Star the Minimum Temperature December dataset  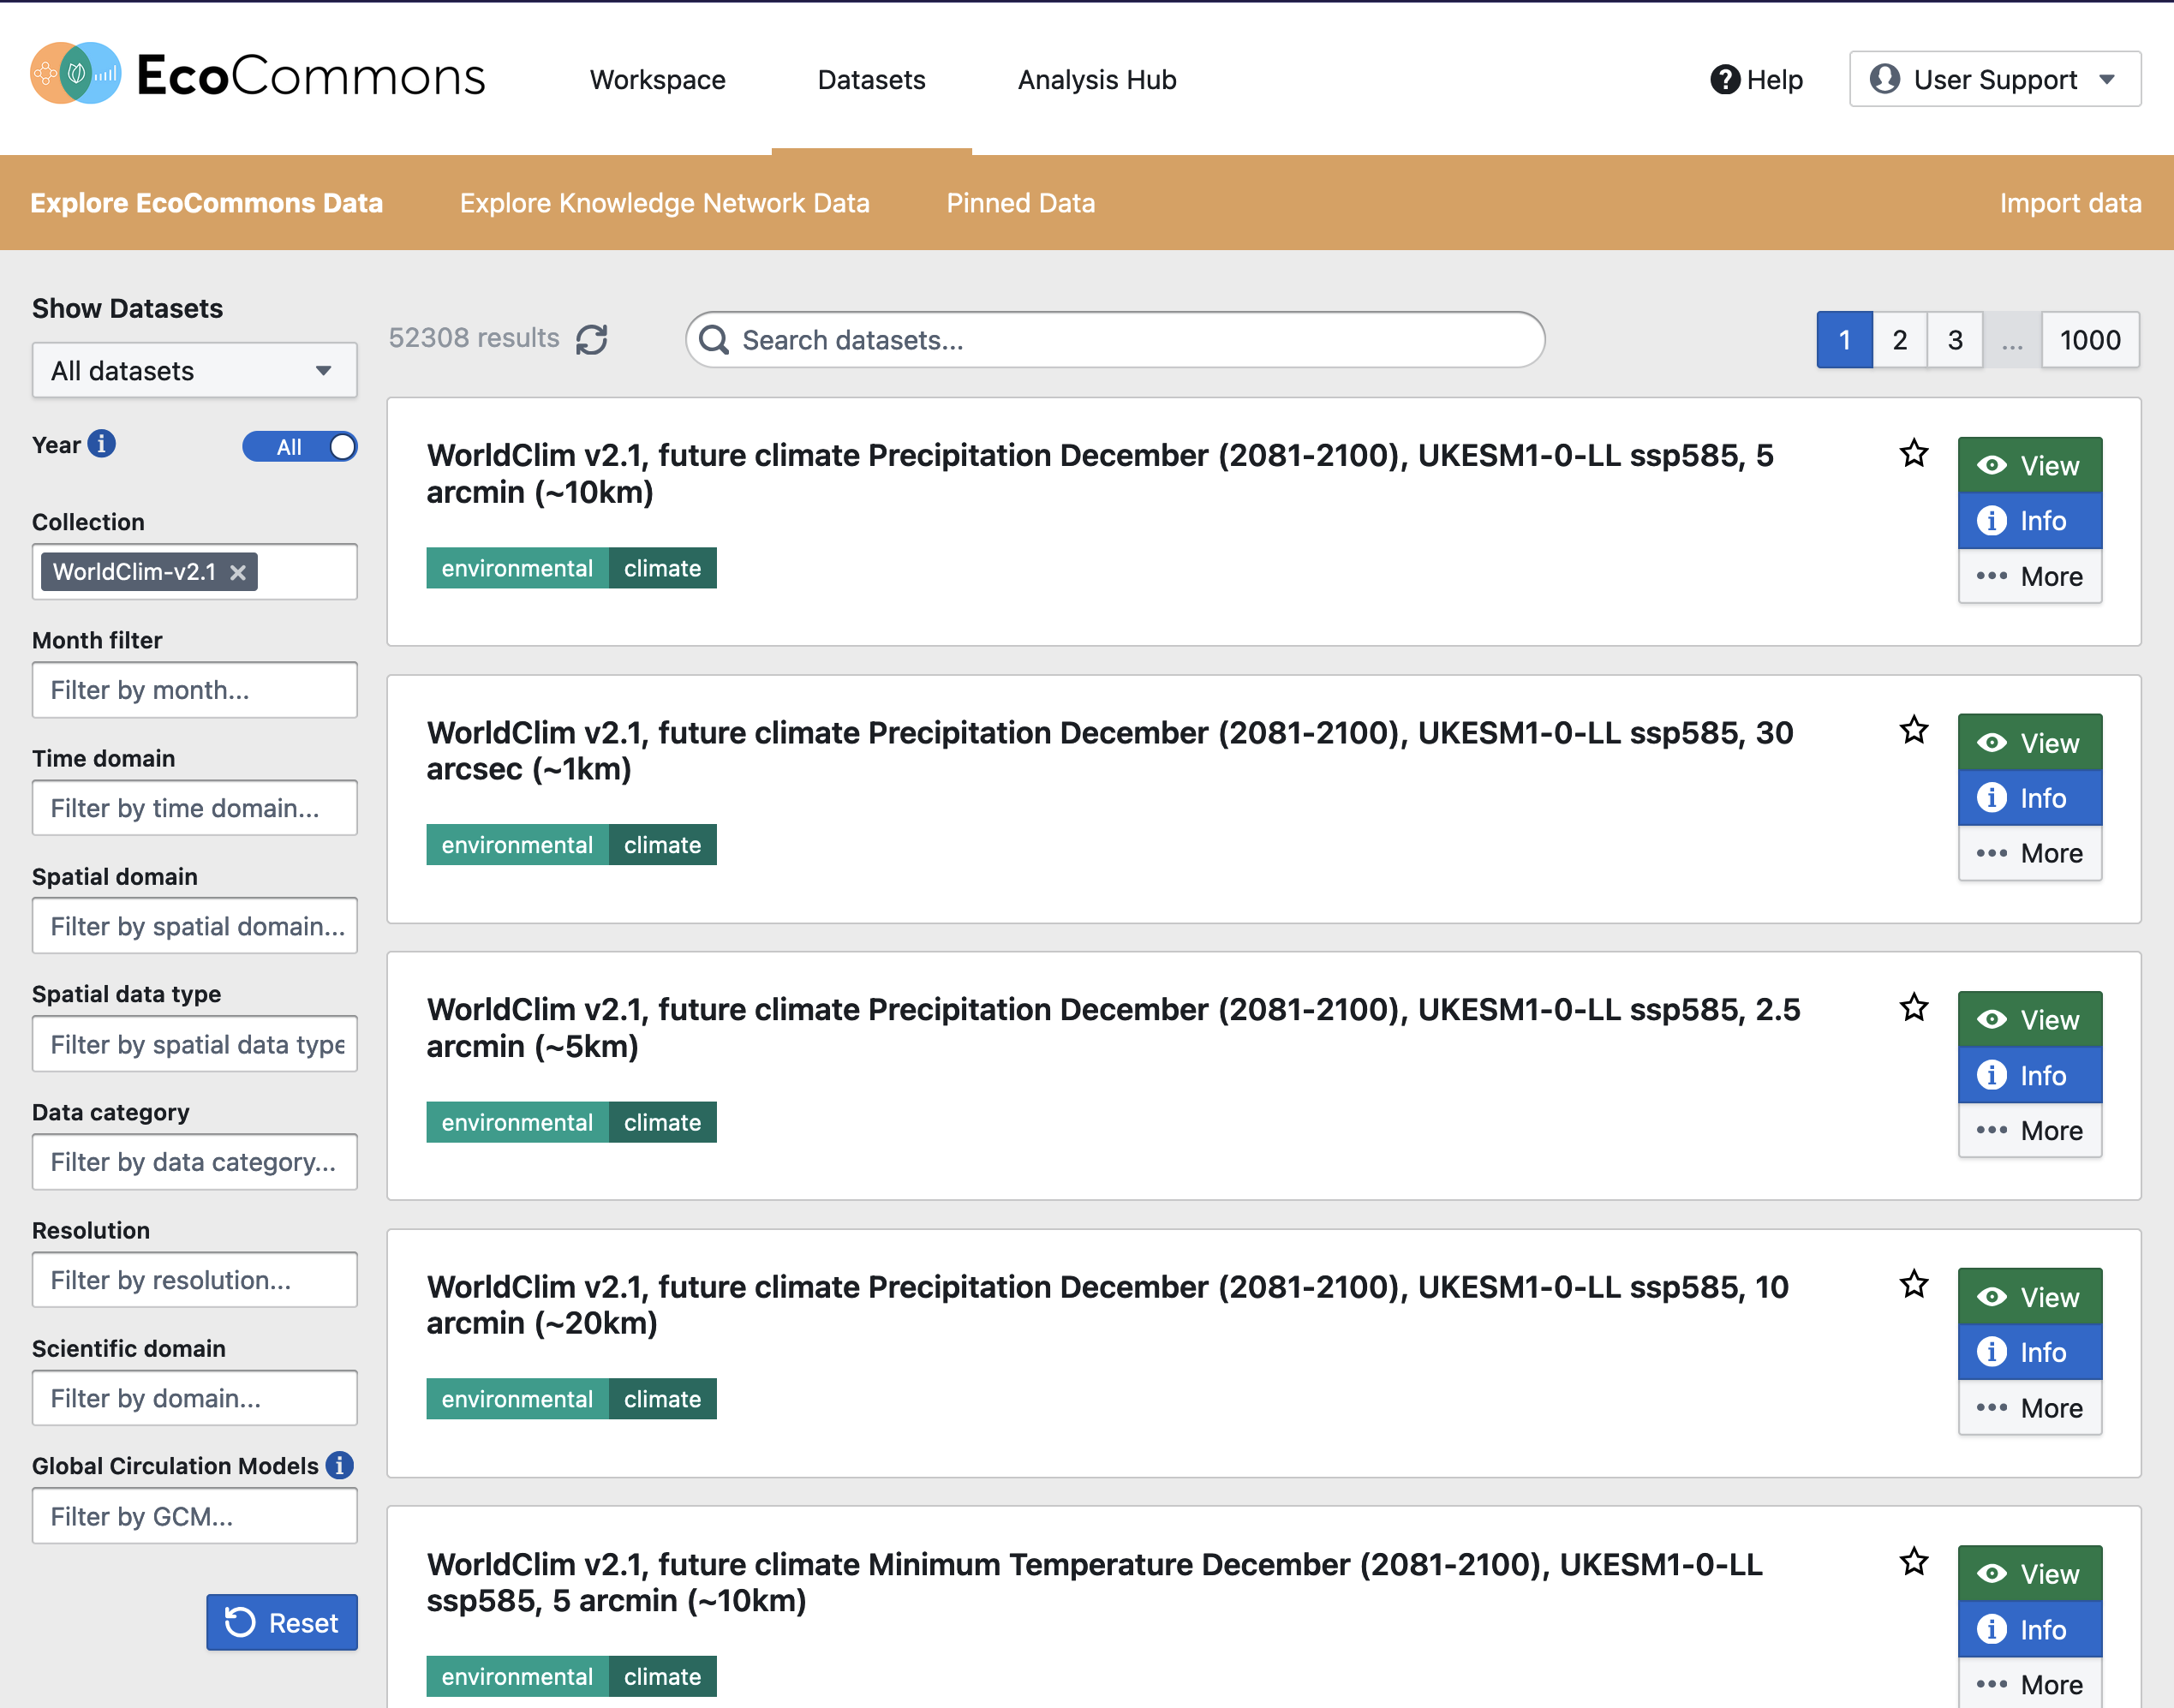1913,1562
